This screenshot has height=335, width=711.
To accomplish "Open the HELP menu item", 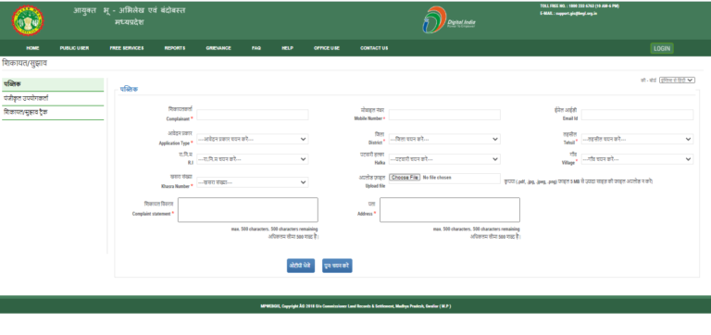I will coord(288,48).
